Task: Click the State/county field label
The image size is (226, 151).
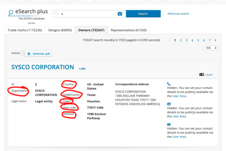Action: pyautogui.click(x=71, y=95)
